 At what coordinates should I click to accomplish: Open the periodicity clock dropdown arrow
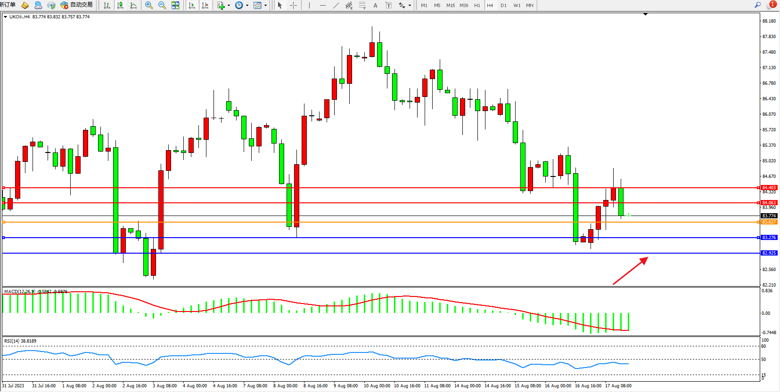point(247,6)
